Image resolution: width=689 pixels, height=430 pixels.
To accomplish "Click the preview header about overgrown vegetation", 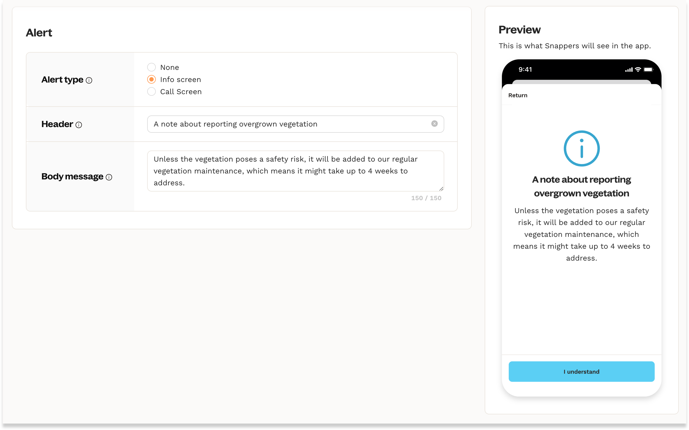I will coord(581,186).
